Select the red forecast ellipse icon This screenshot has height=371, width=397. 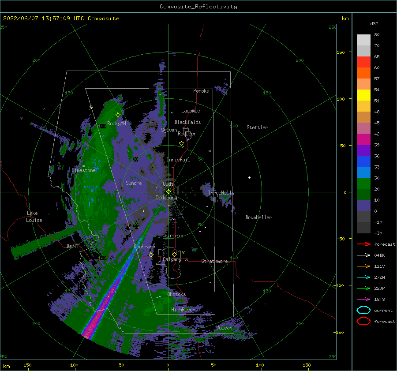click(x=363, y=321)
